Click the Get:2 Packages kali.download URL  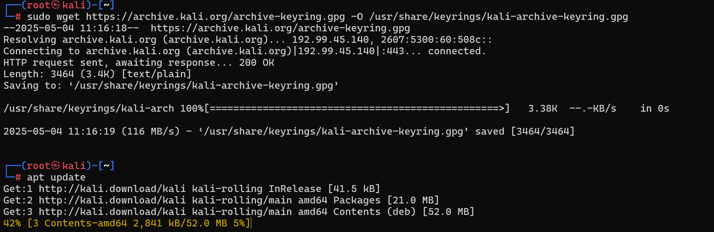click(112, 200)
